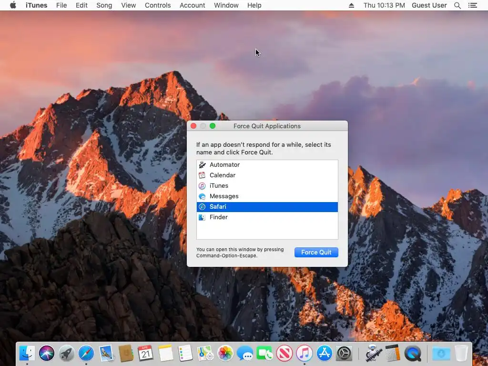Open Mail stamp icon in Dock
The image size is (488, 366).
pos(106,353)
